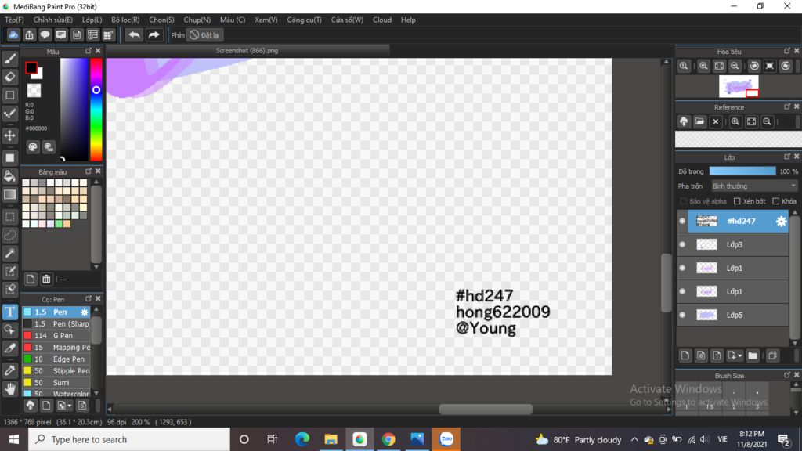Duplicate layer icon in Lớp panel
802x451 pixels.
point(772,355)
